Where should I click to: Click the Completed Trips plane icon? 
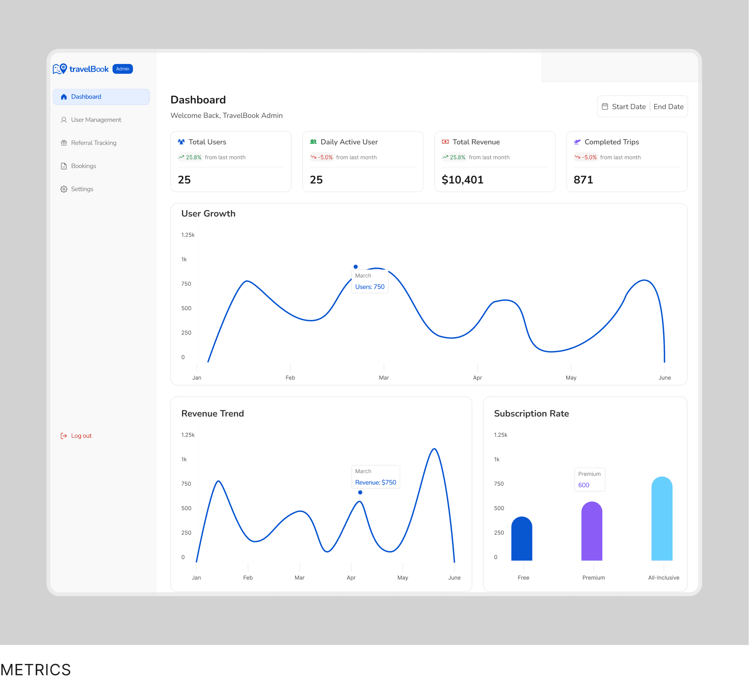577,142
